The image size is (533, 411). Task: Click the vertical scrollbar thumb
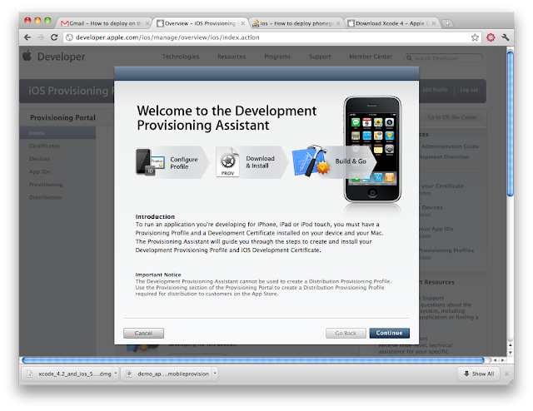pyautogui.click(x=510, y=123)
